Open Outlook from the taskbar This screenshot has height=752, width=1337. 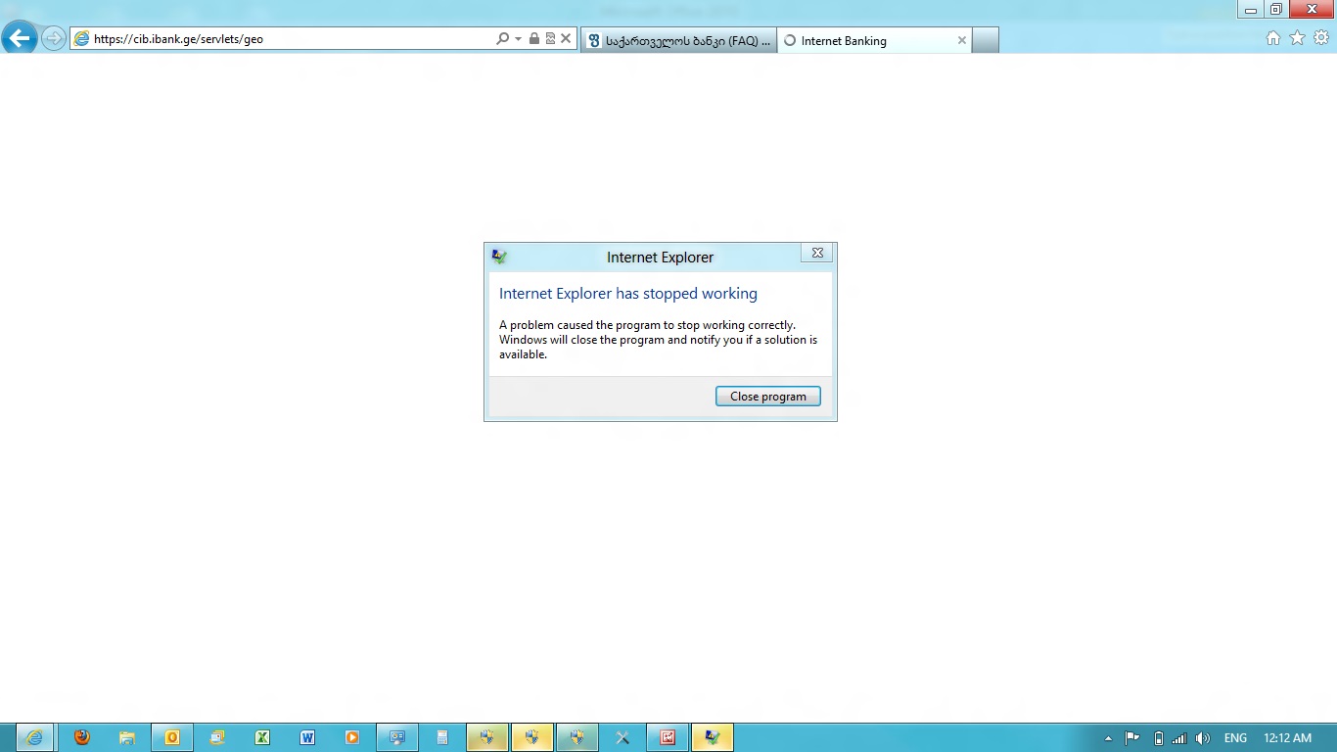[x=172, y=738]
